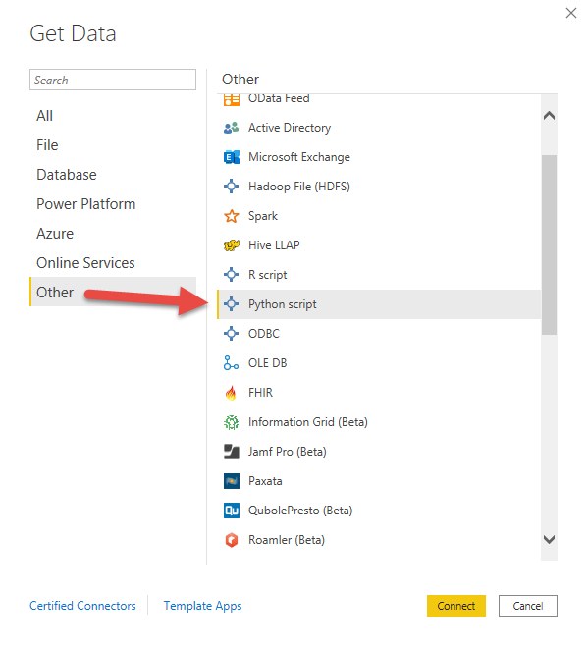The width and height of the screenshot is (587, 646).
Task: Open the Database category
Action: (x=67, y=175)
